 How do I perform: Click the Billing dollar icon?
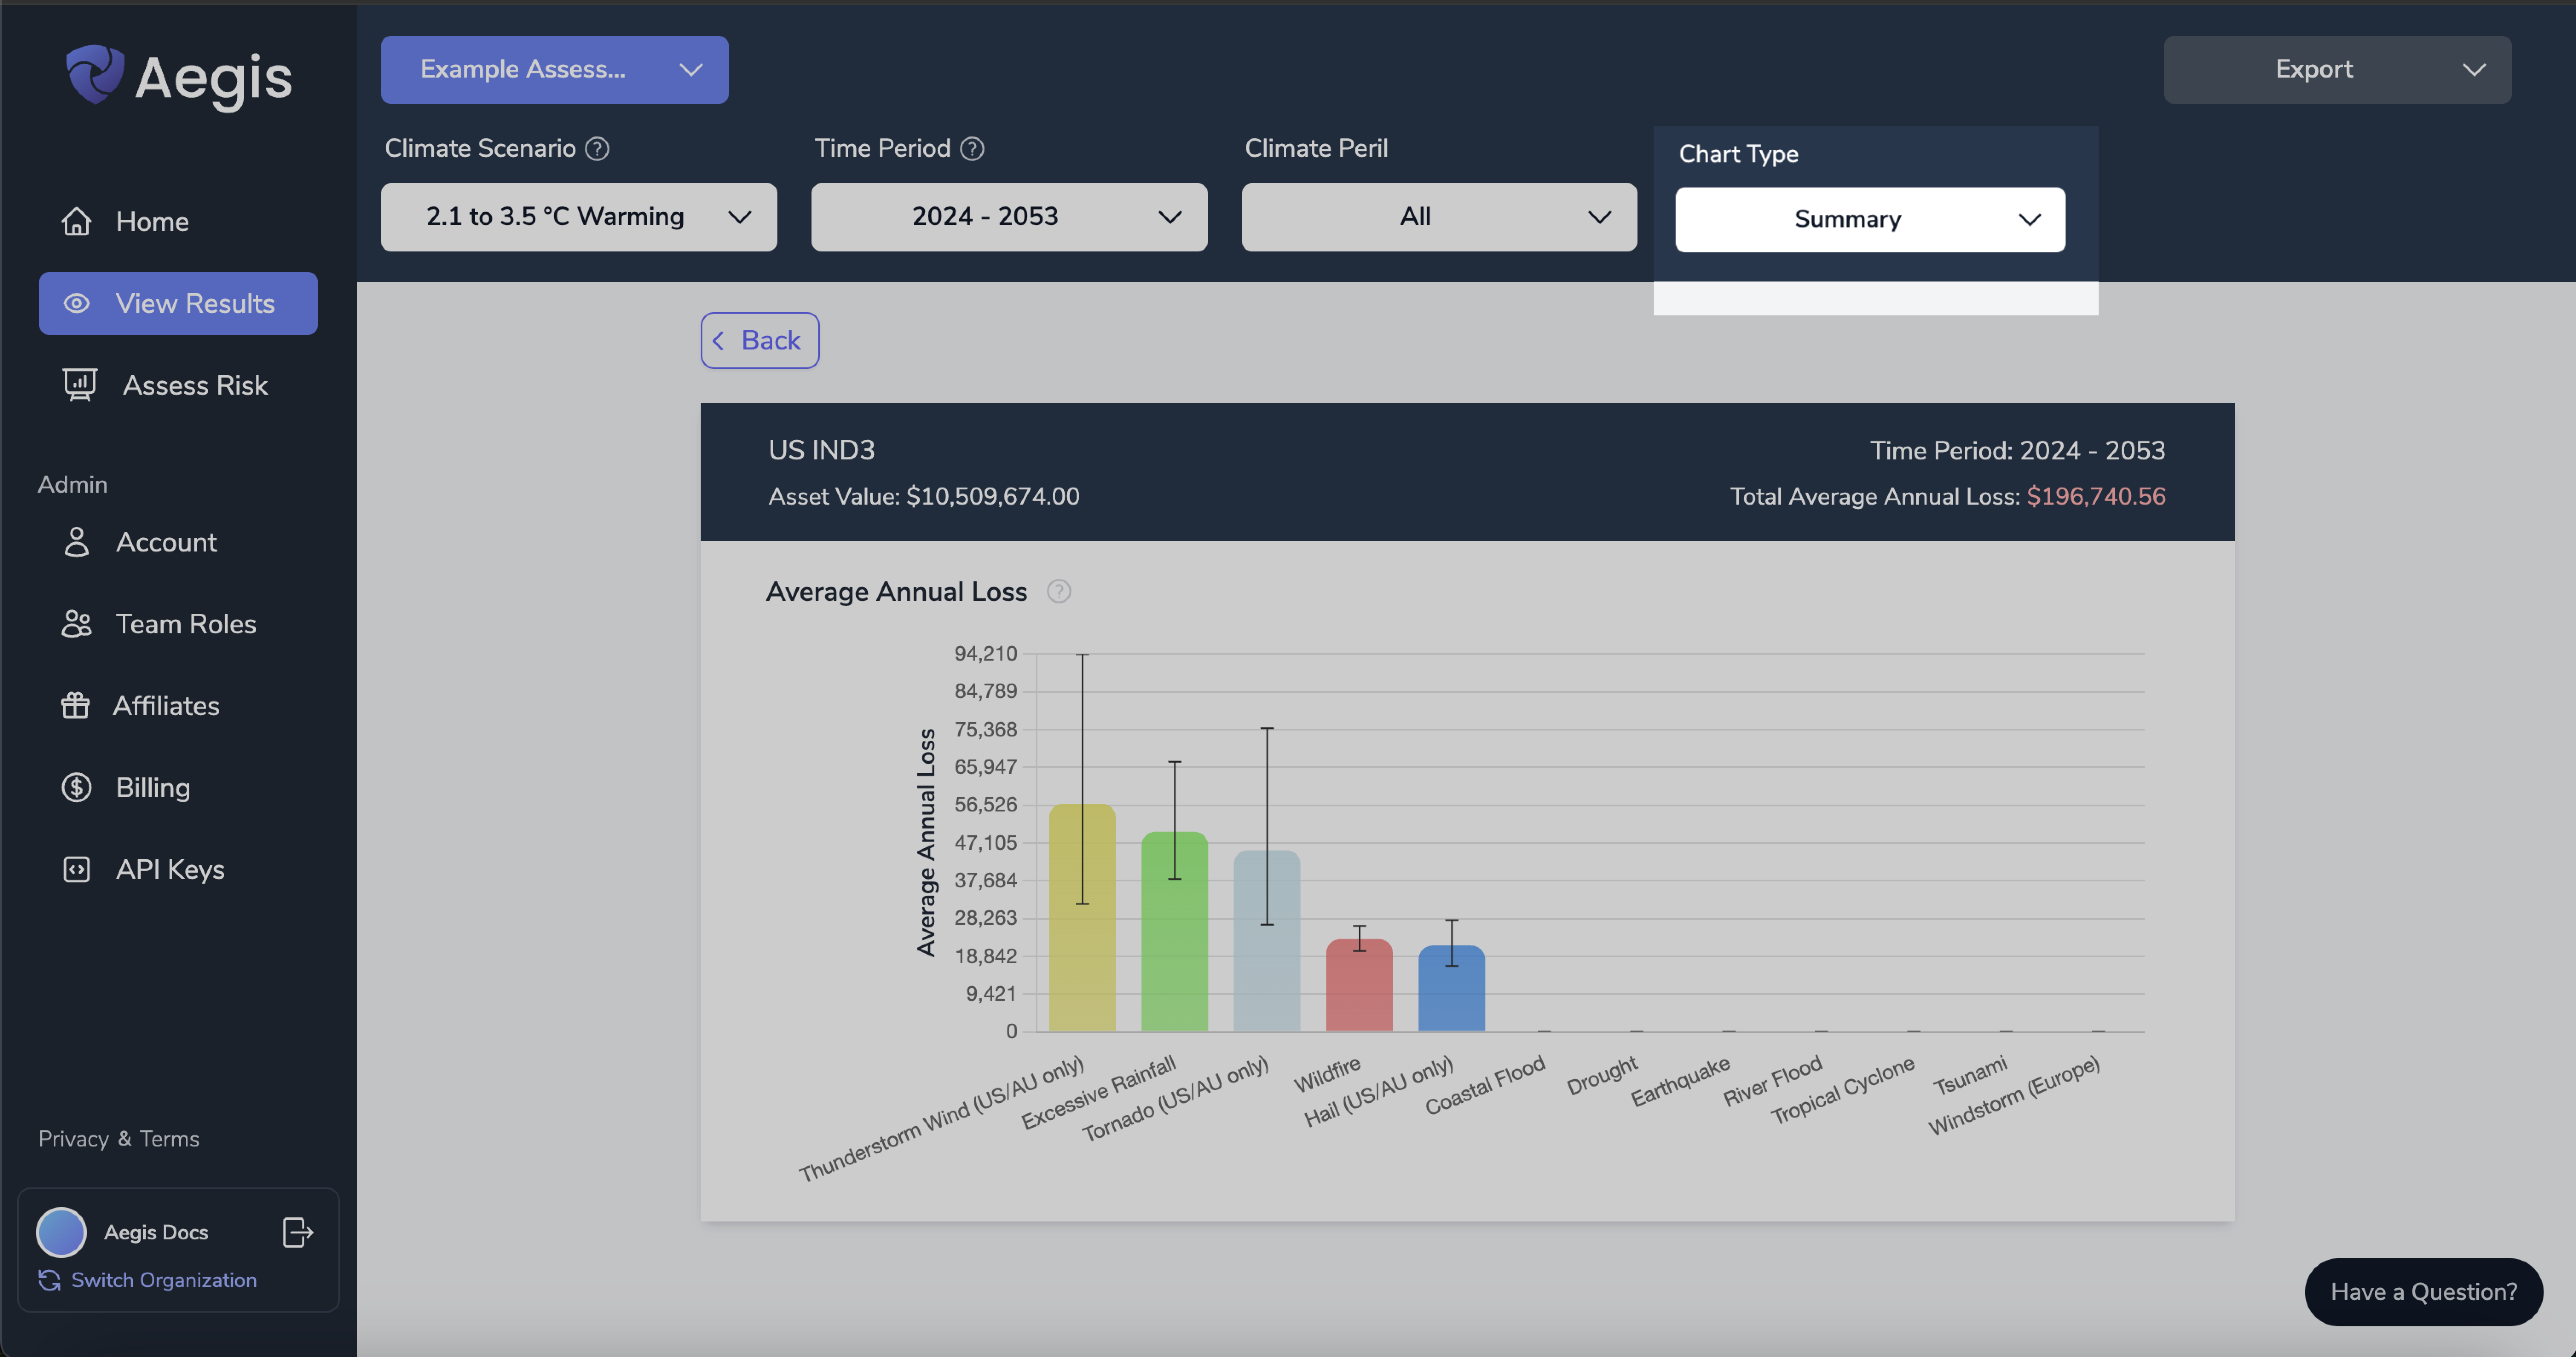(76, 788)
